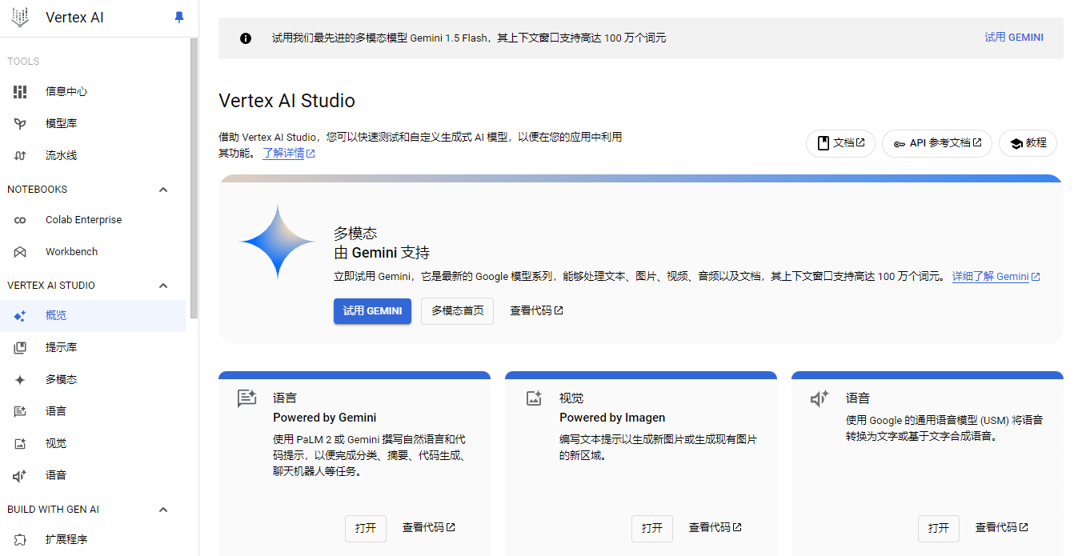
Task: Open the 多模态首页 button
Action: pyautogui.click(x=457, y=311)
